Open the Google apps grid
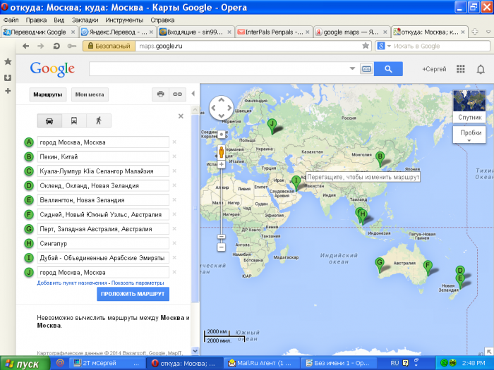 pyautogui.click(x=461, y=69)
